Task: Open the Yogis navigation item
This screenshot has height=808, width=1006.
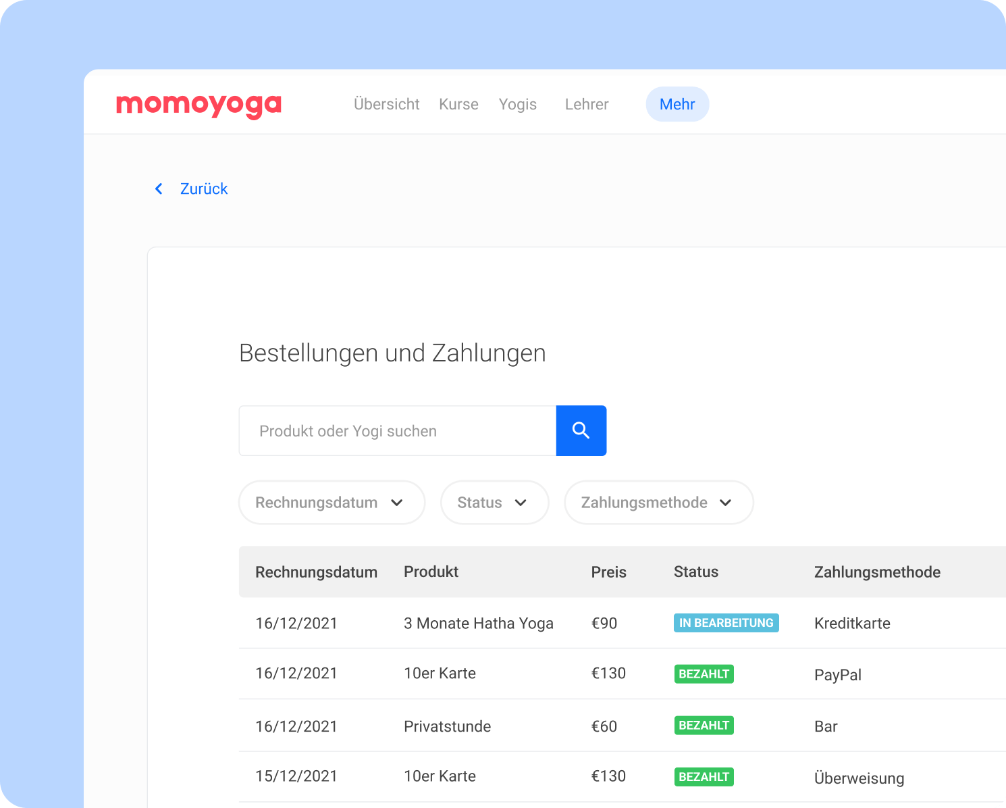Action: point(517,105)
